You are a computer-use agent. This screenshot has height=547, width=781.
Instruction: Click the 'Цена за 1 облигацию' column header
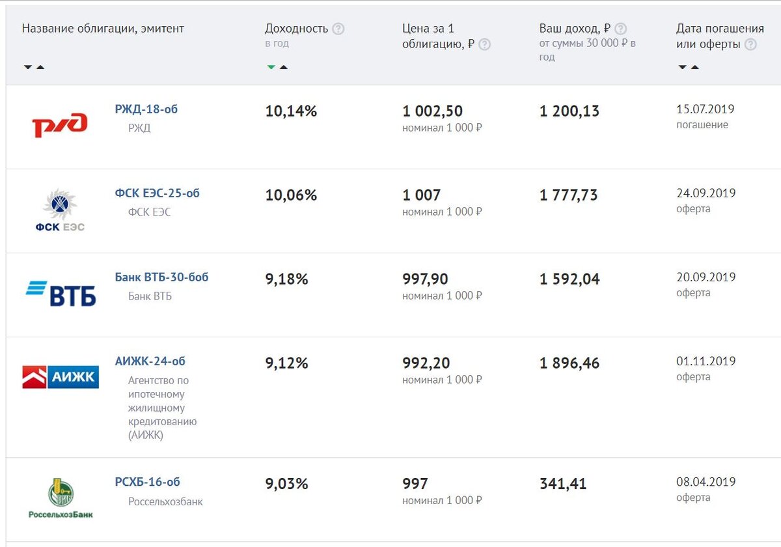point(439,36)
